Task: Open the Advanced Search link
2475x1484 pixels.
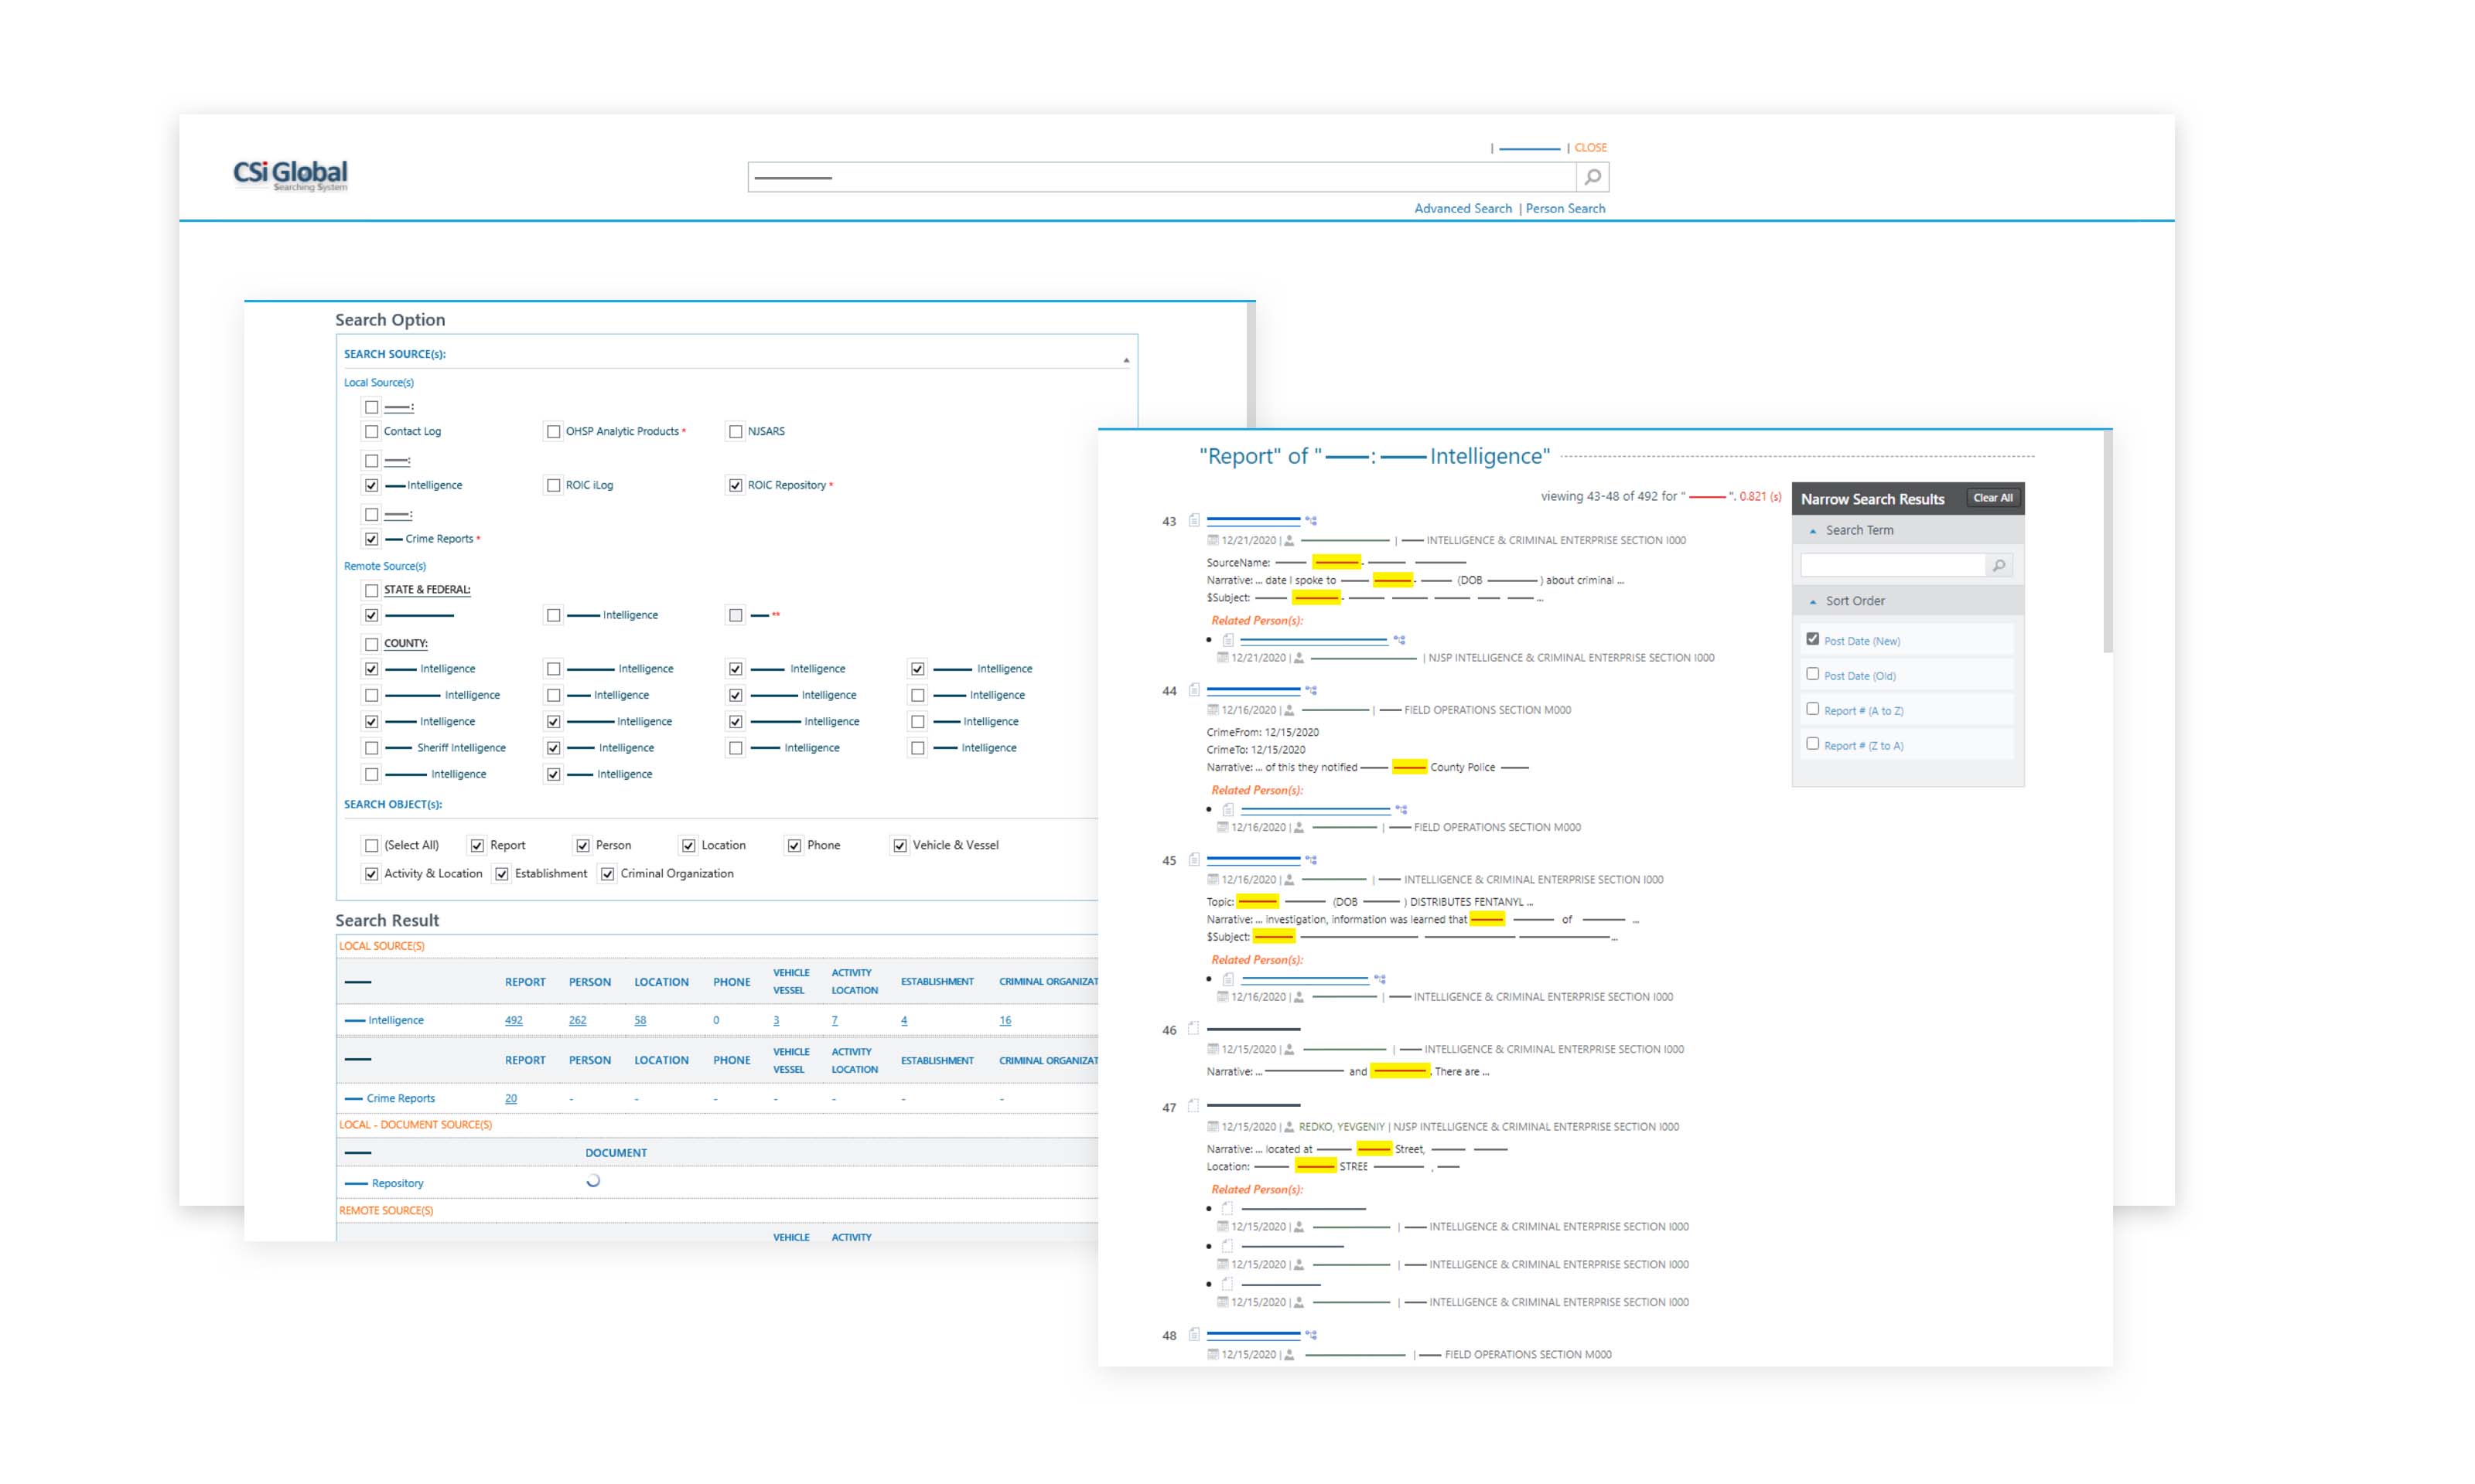Action: [1463, 209]
